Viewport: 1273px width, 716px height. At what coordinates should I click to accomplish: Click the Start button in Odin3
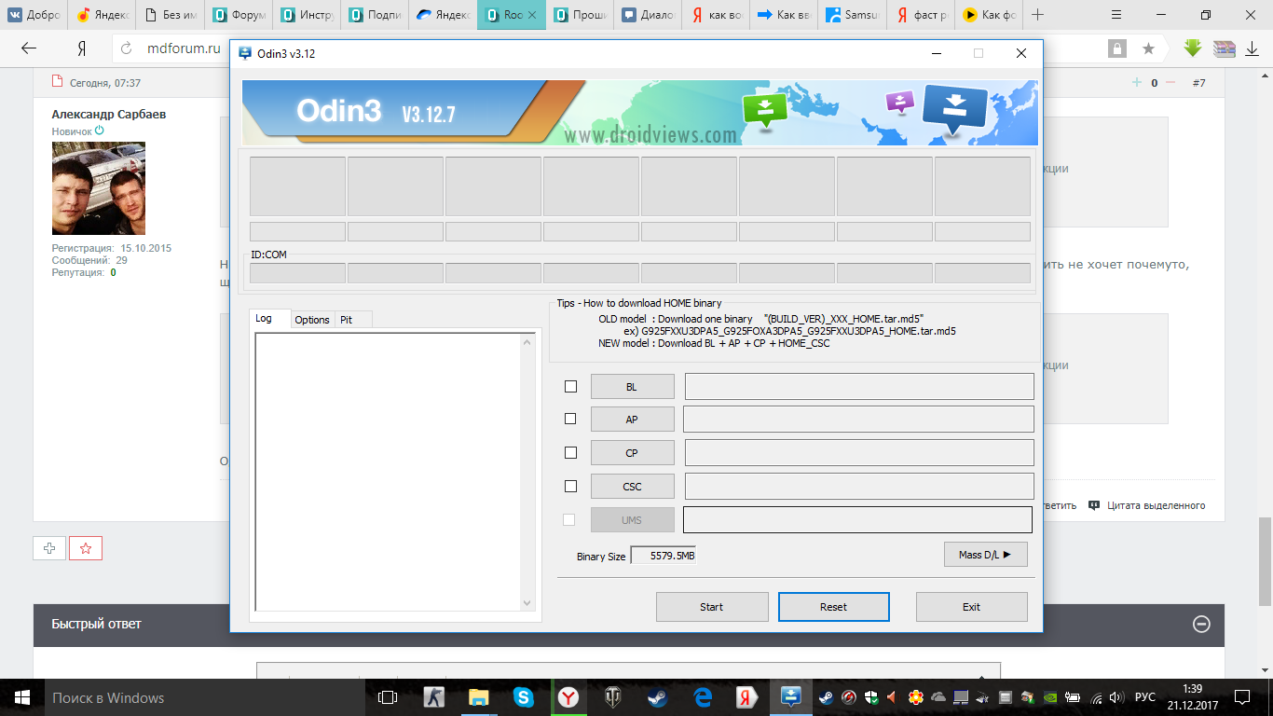coord(712,607)
